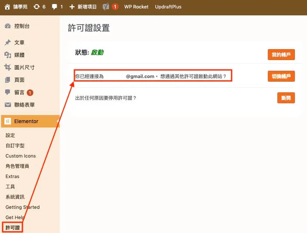Click the update count 6 in admin bar
This screenshot has height=233, width=307.
coord(44,7)
